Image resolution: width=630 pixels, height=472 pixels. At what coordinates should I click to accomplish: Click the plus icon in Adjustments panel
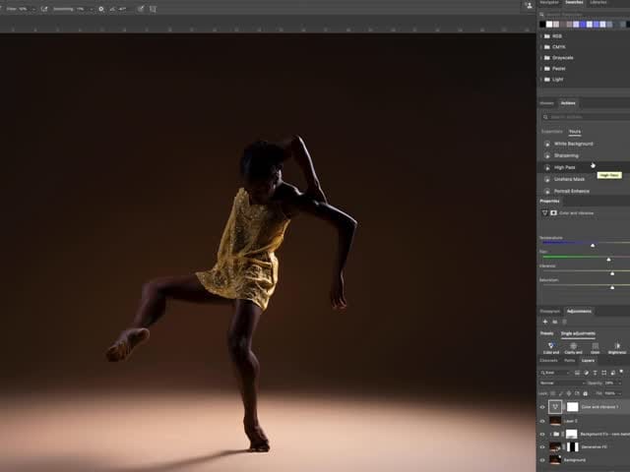(x=545, y=322)
